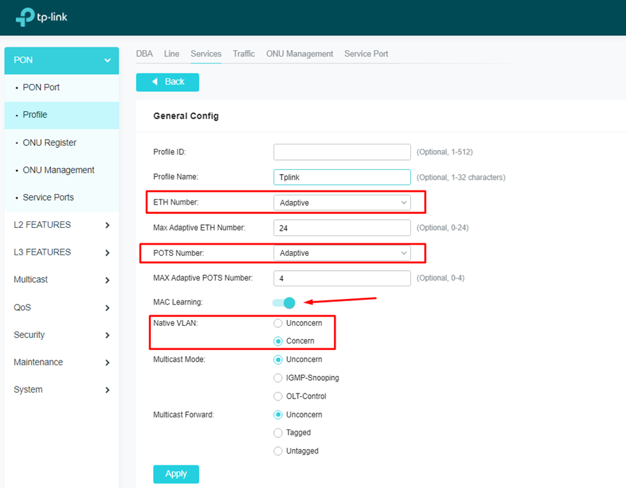Open the ETH Number dropdown
The height and width of the screenshot is (488, 626).
pyautogui.click(x=342, y=202)
